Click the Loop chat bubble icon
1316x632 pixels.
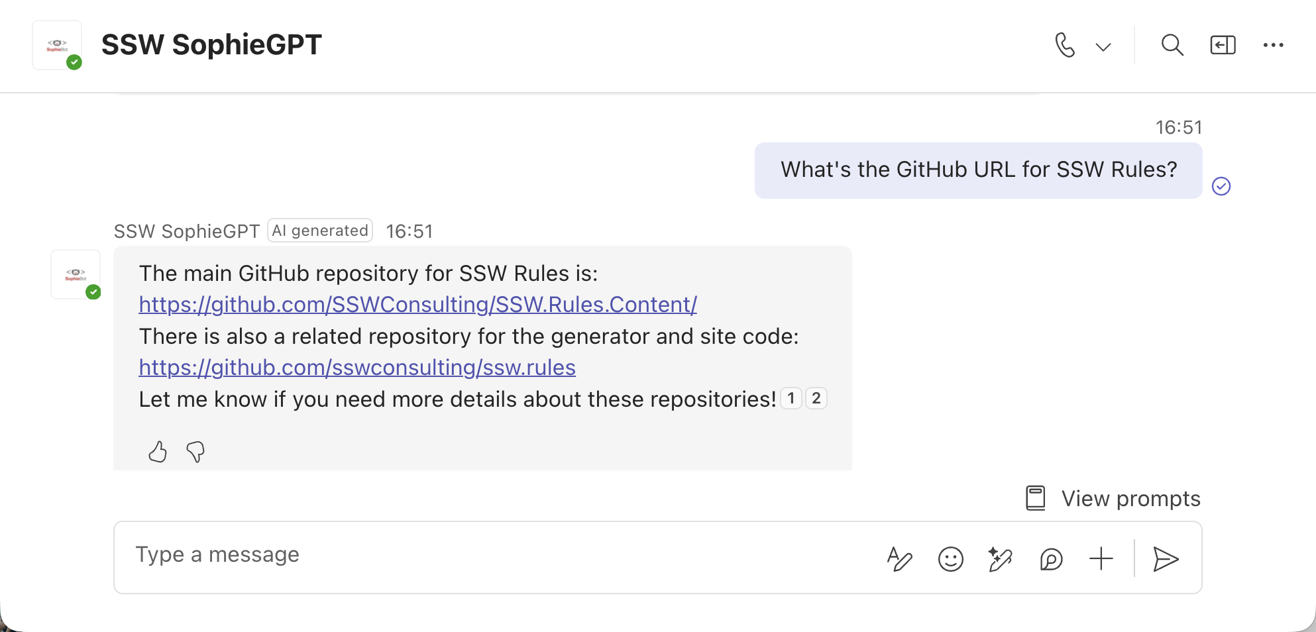click(x=1051, y=559)
